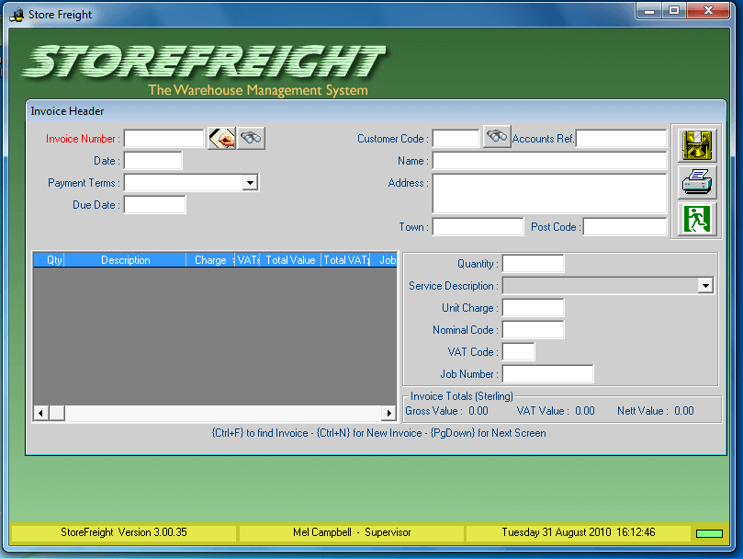Click the green exit door icon

(697, 219)
